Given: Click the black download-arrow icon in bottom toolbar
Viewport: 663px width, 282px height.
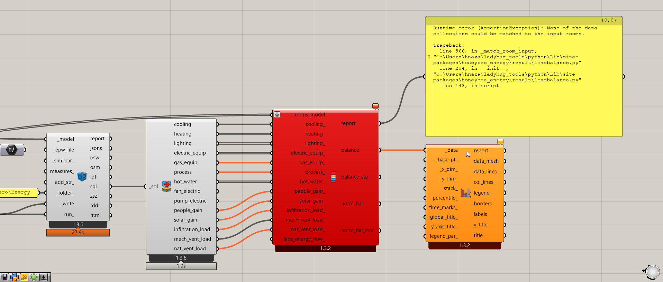Looking at the screenshot, I should click(x=44, y=277).
